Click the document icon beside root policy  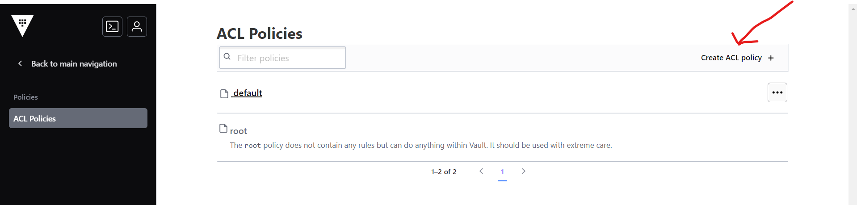point(223,129)
